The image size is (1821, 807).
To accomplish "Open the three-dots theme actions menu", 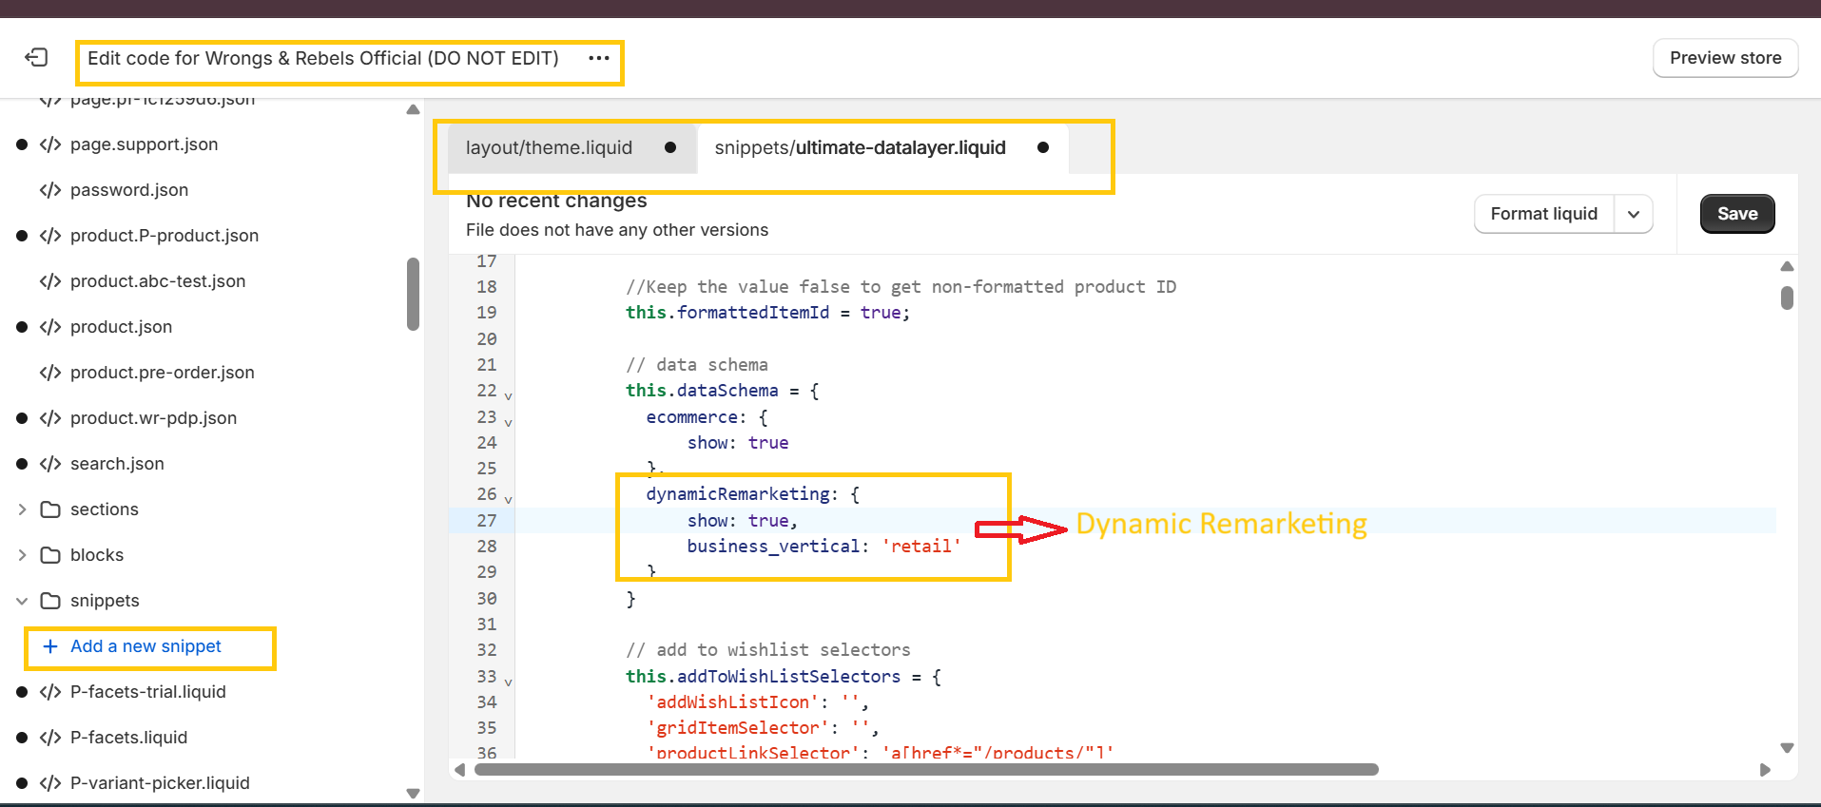I will coord(598,58).
